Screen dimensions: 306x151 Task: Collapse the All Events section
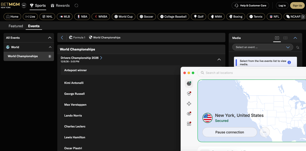[x=50, y=38]
